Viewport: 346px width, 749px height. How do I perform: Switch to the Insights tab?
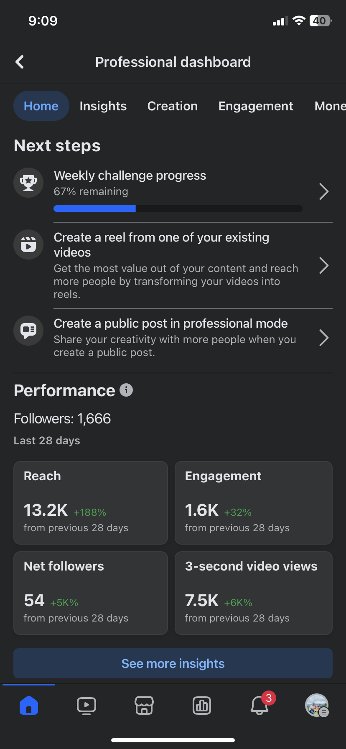click(x=103, y=106)
